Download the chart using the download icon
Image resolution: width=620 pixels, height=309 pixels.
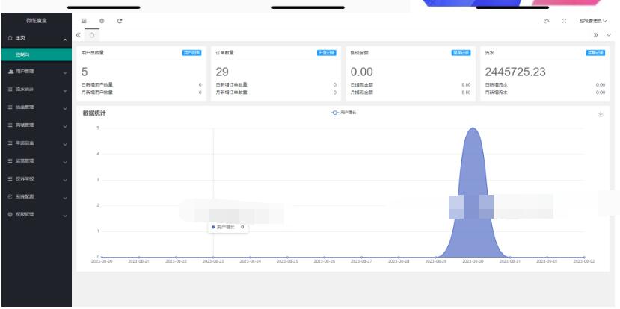[601, 114]
